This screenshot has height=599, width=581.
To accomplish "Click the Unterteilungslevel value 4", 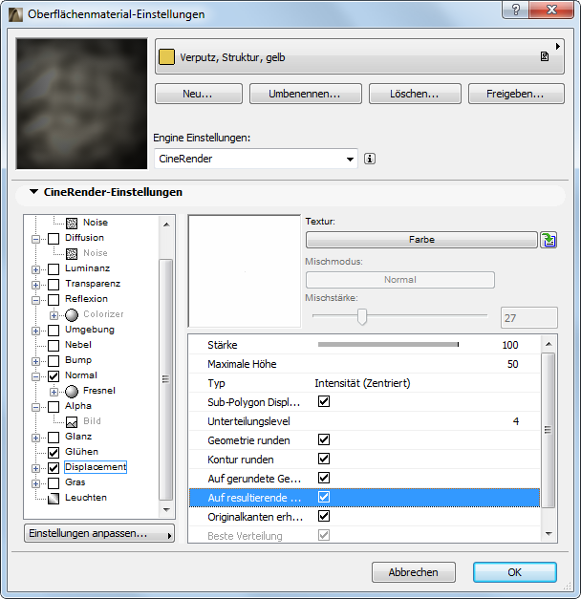I will pyautogui.click(x=516, y=421).
